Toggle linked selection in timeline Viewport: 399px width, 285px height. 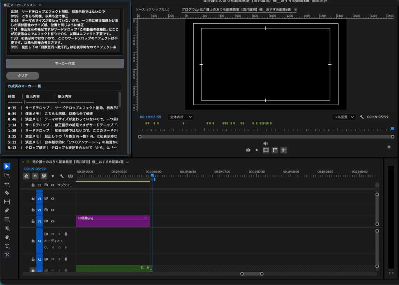(44, 176)
